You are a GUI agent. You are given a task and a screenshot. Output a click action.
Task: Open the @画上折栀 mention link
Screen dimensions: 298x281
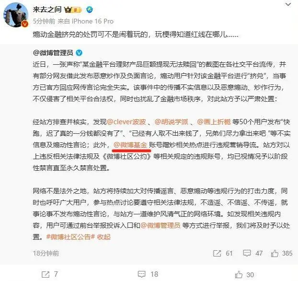pyautogui.click(x=214, y=122)
